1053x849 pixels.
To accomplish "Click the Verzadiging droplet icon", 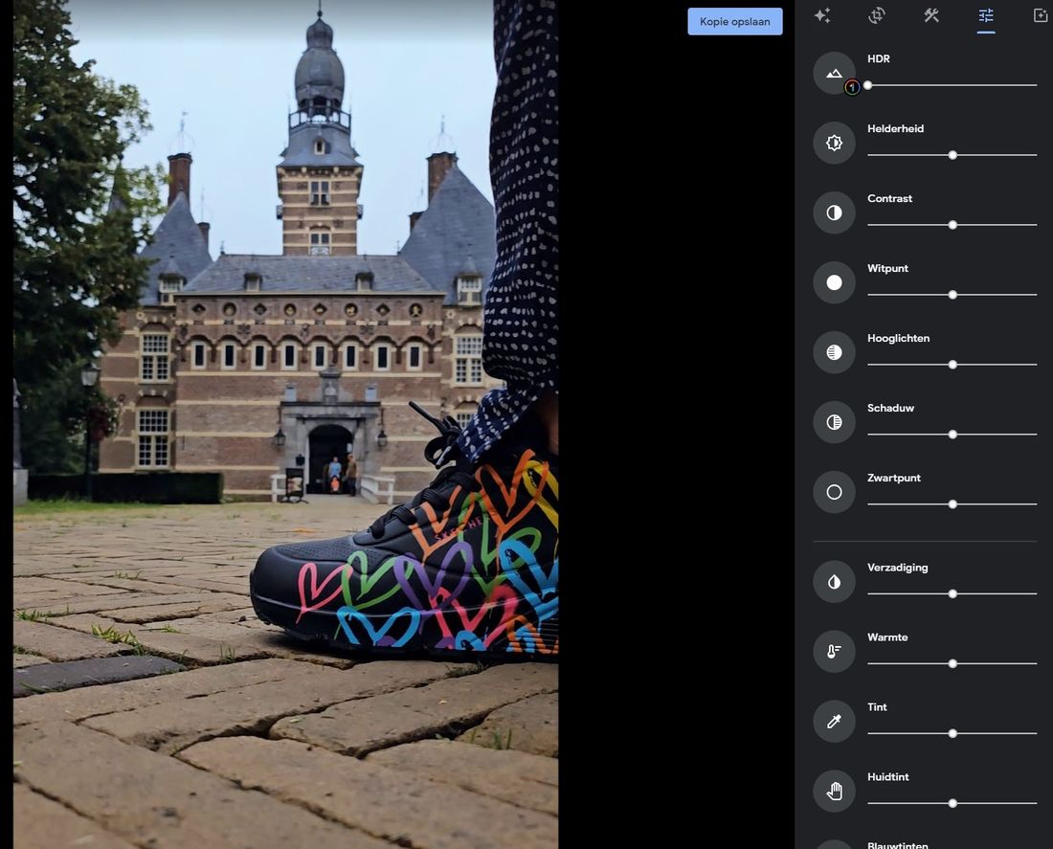I will pos(834,582).
